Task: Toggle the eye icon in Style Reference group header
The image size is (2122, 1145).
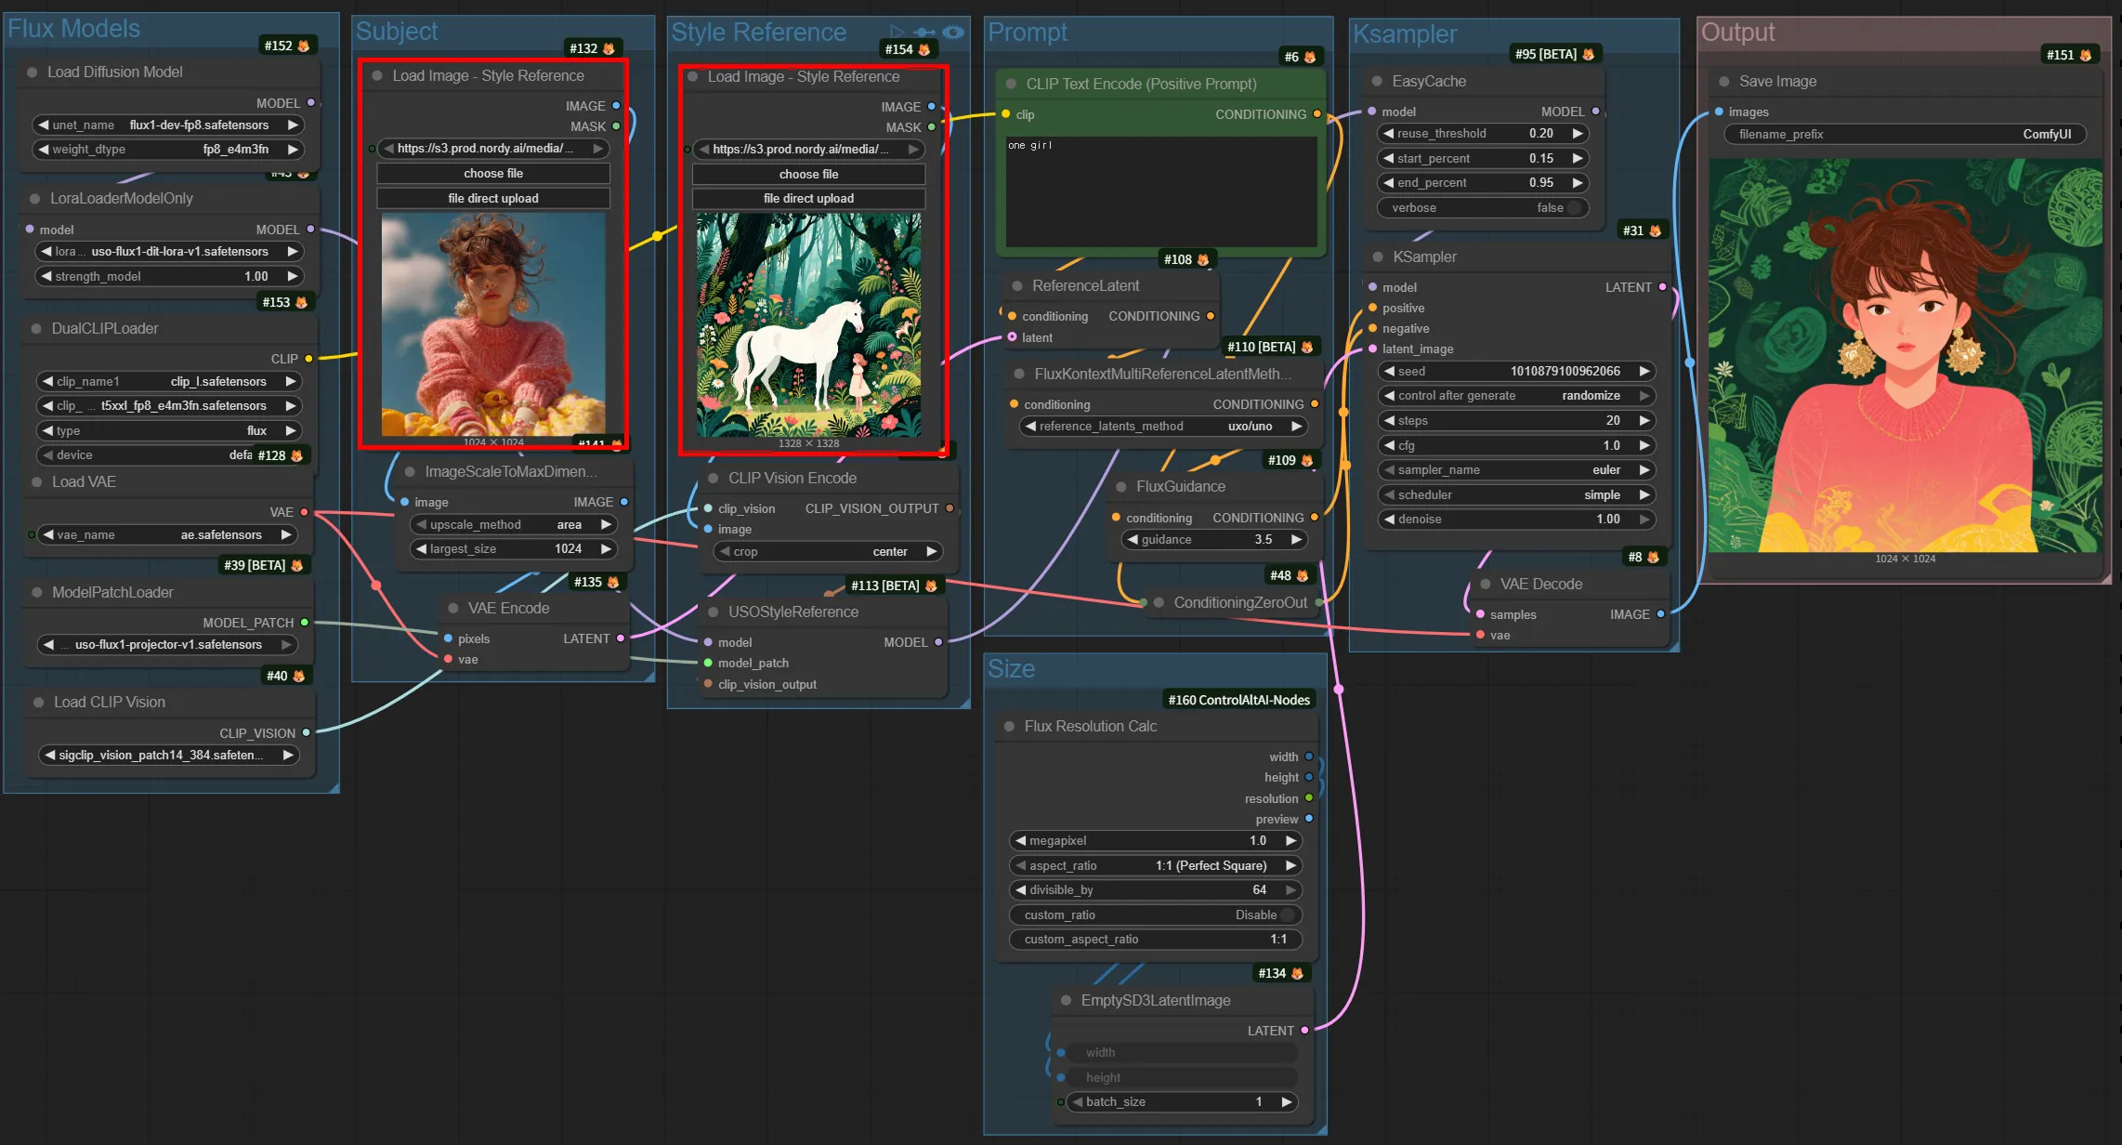Action: (953, 32)
